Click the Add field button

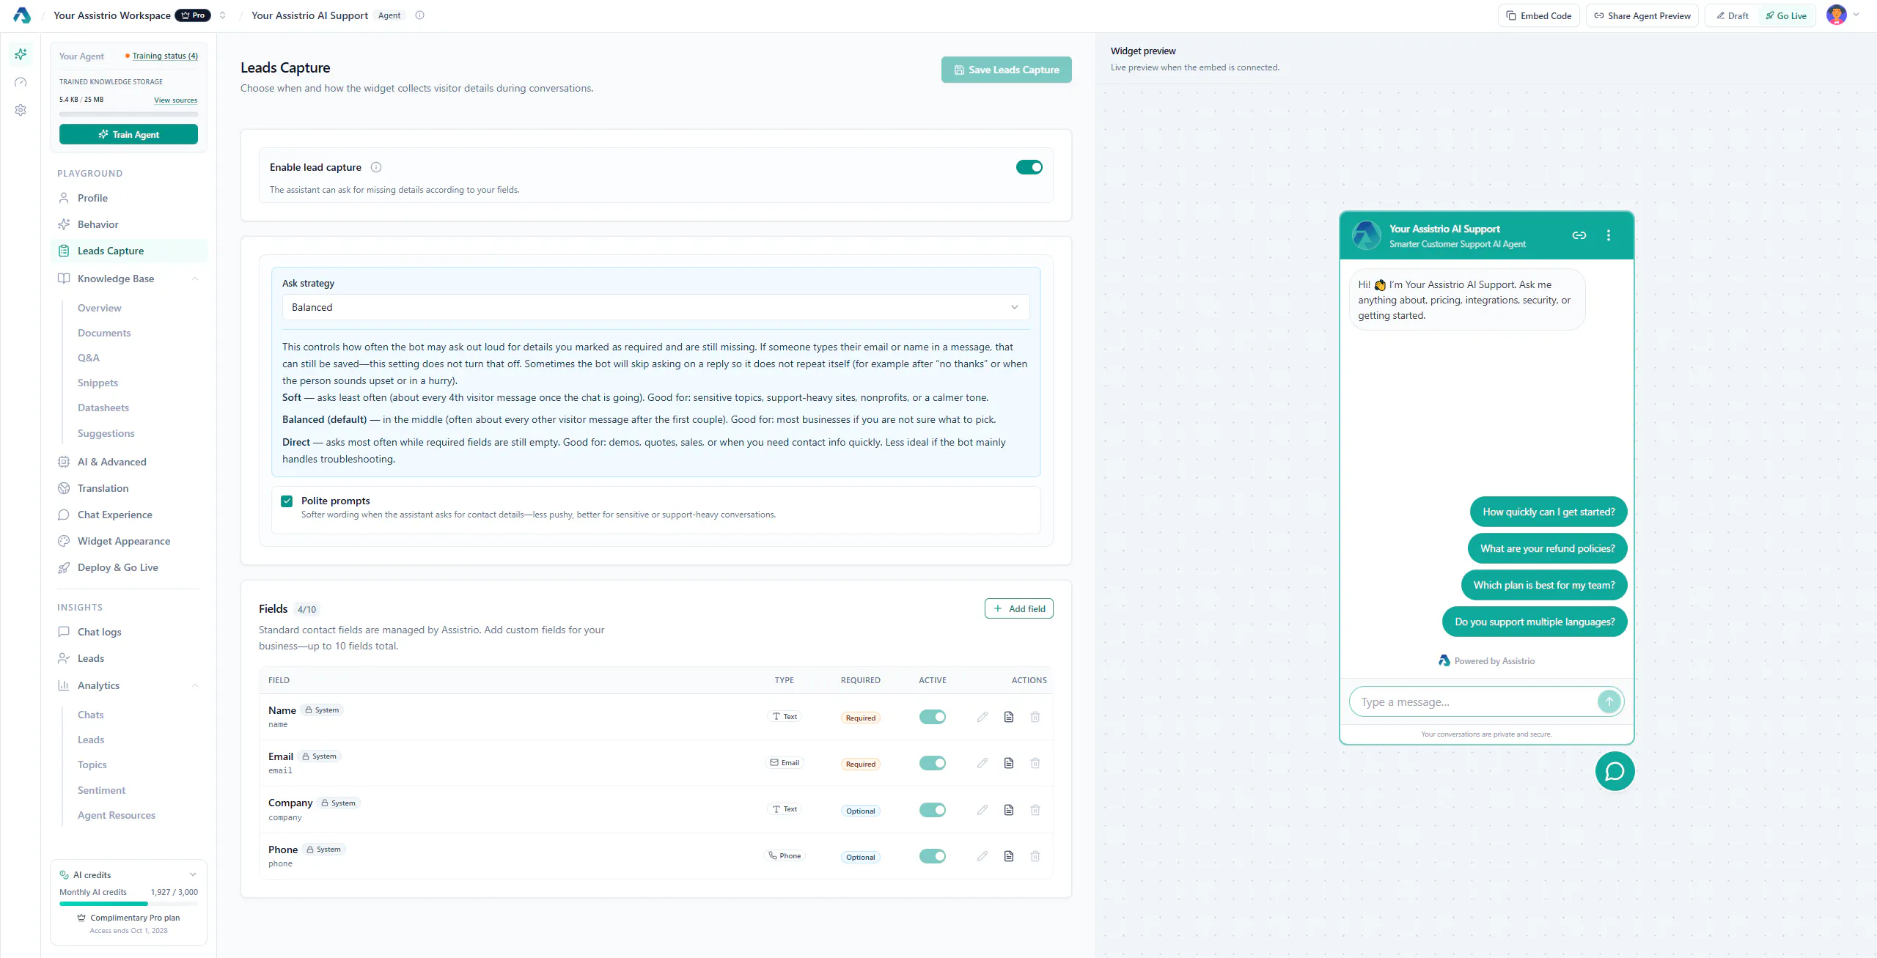[x=1019, y=608]
